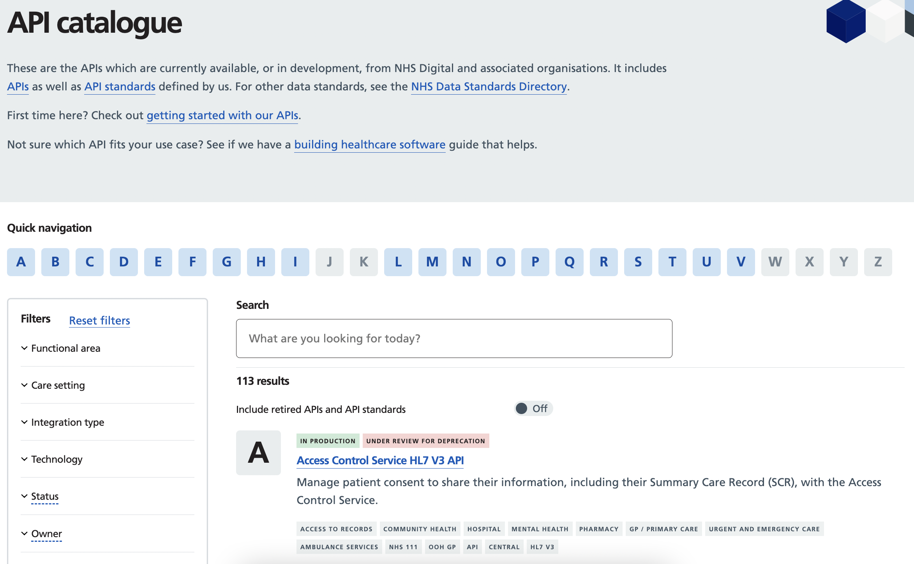Click UNDER REVIEW FOR DEPRECATION tag
The height and width of the screenshot is (564, 914).
[426, 441]
